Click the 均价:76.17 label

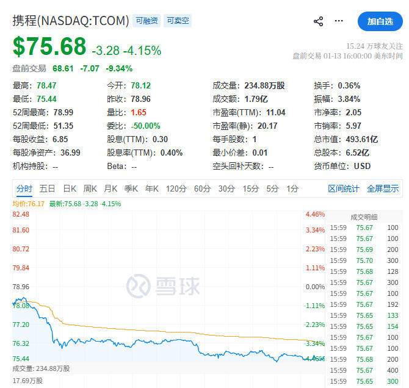click(29, 204)
